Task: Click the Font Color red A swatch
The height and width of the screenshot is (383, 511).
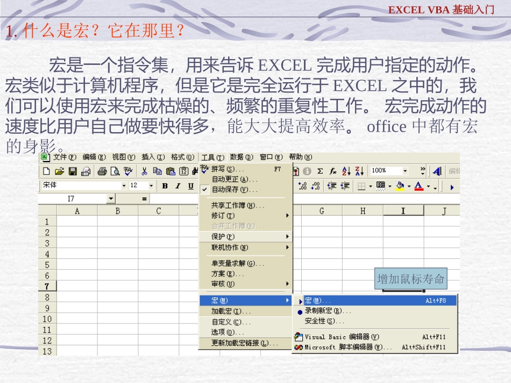Action: click(419, 186)
